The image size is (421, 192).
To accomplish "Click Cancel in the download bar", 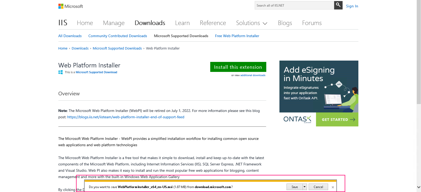I will click(318, 187).
